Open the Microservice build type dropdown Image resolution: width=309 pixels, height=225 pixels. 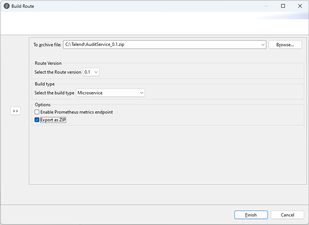tap(142, 93)
